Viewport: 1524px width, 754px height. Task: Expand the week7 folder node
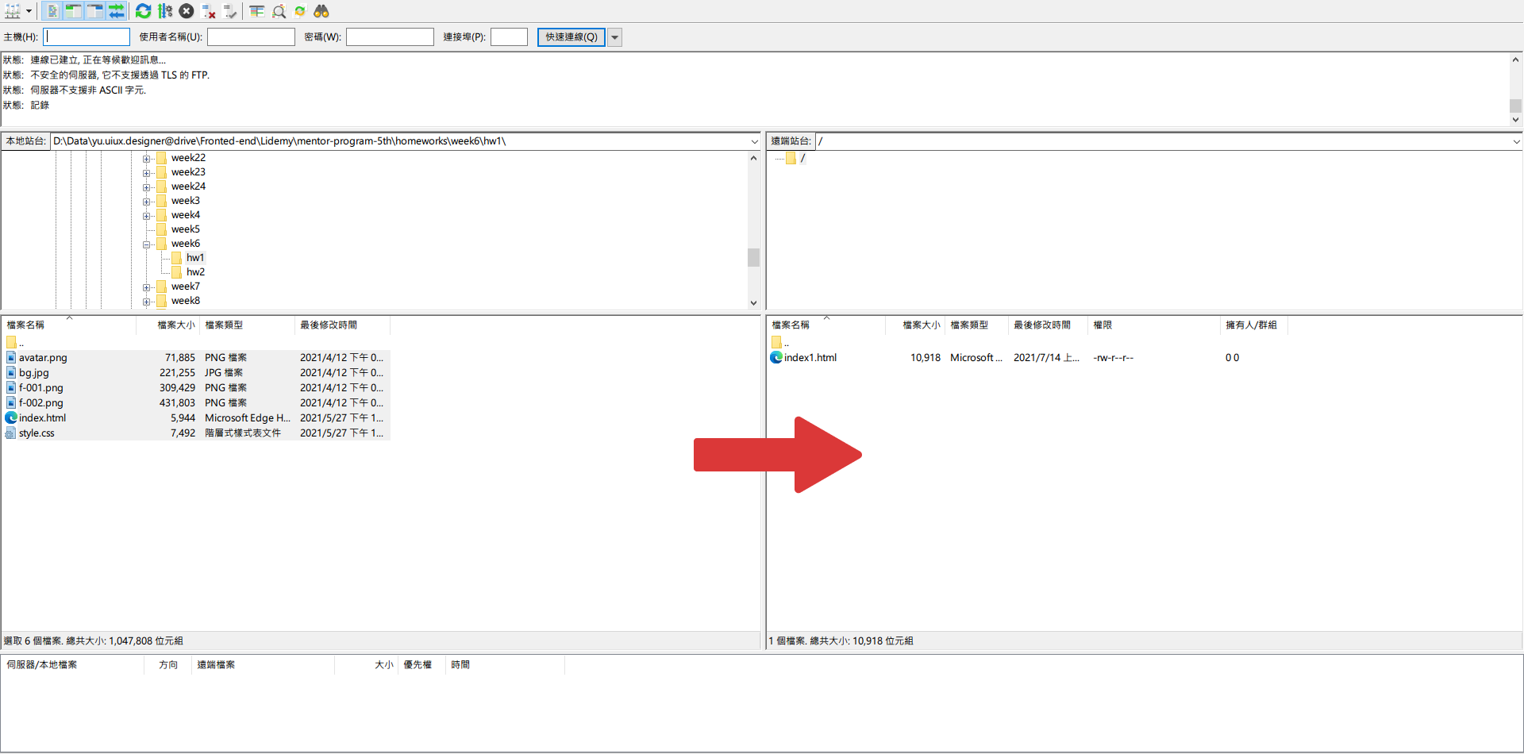point(146,287)
